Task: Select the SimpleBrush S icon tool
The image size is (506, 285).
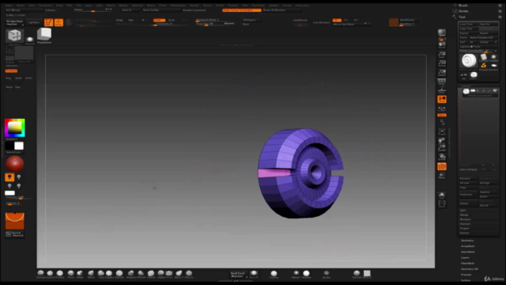Action: pos(483,66)
